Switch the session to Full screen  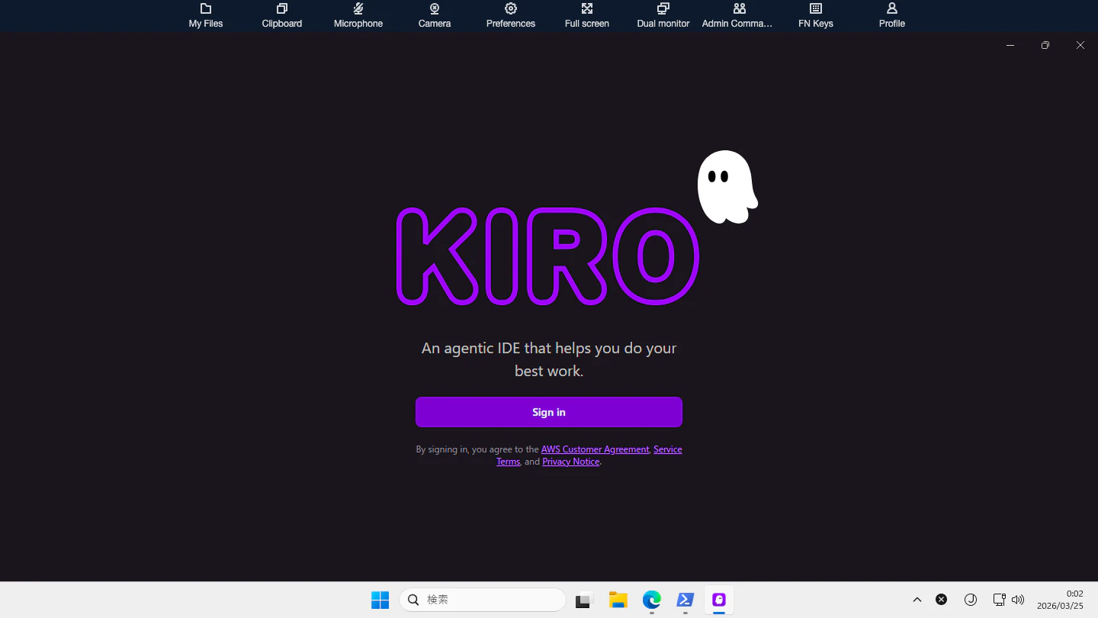click(587, 15)
